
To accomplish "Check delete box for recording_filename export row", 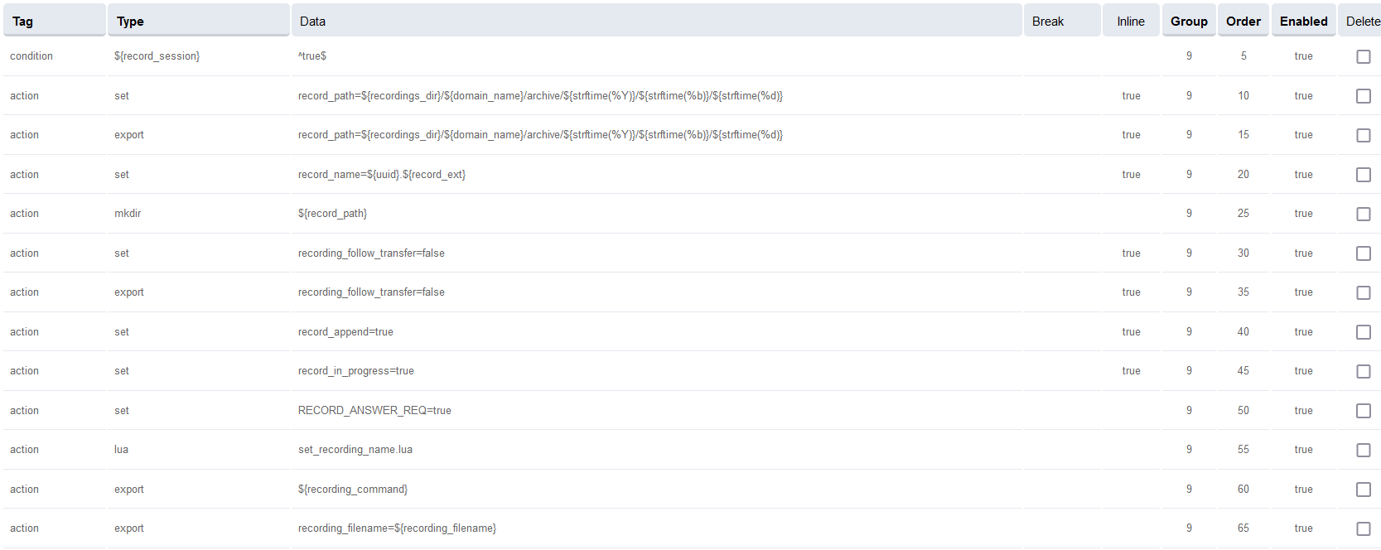I will pos(1363,528).
